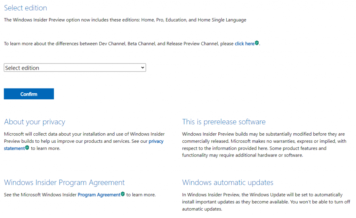Click the Dev, Beta, Release Preview Channel sentence
The image size is (356, 218).
[118, 44]
